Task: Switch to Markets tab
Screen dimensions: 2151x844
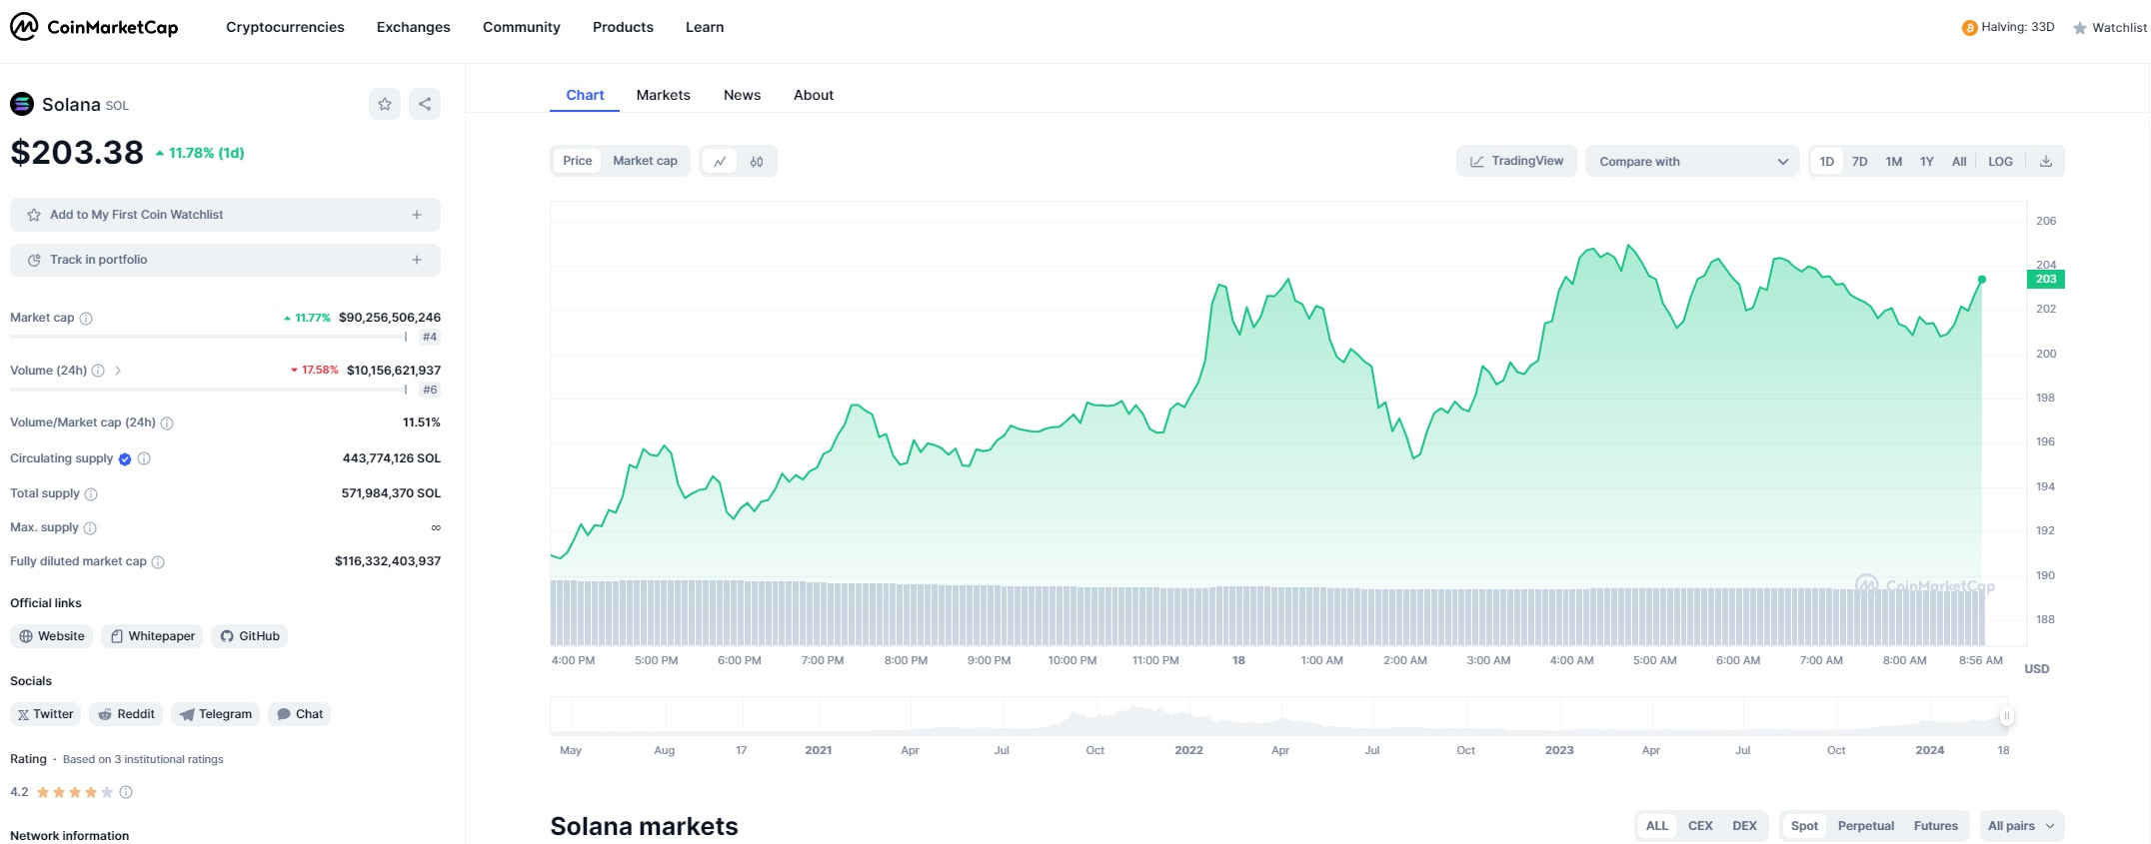Action: [x=664, y=95]
